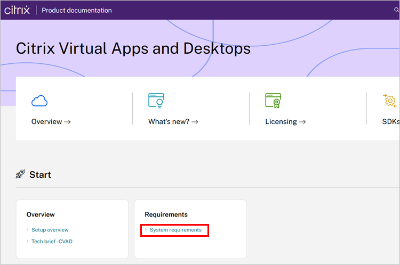The width and height of the screenshot is (400, 265).
Task: Open the Licensing arrow link
Action: (285, 122)
